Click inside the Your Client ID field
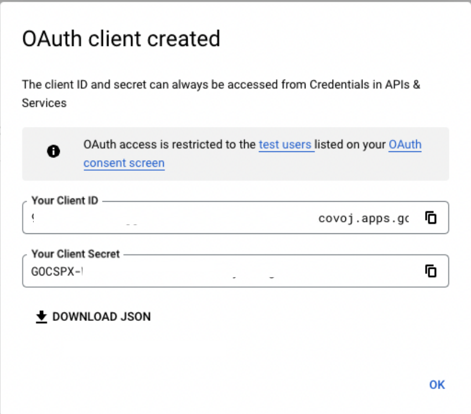Image resolution: width=471 pixels, height=414 pixels. tap(221, 218)
